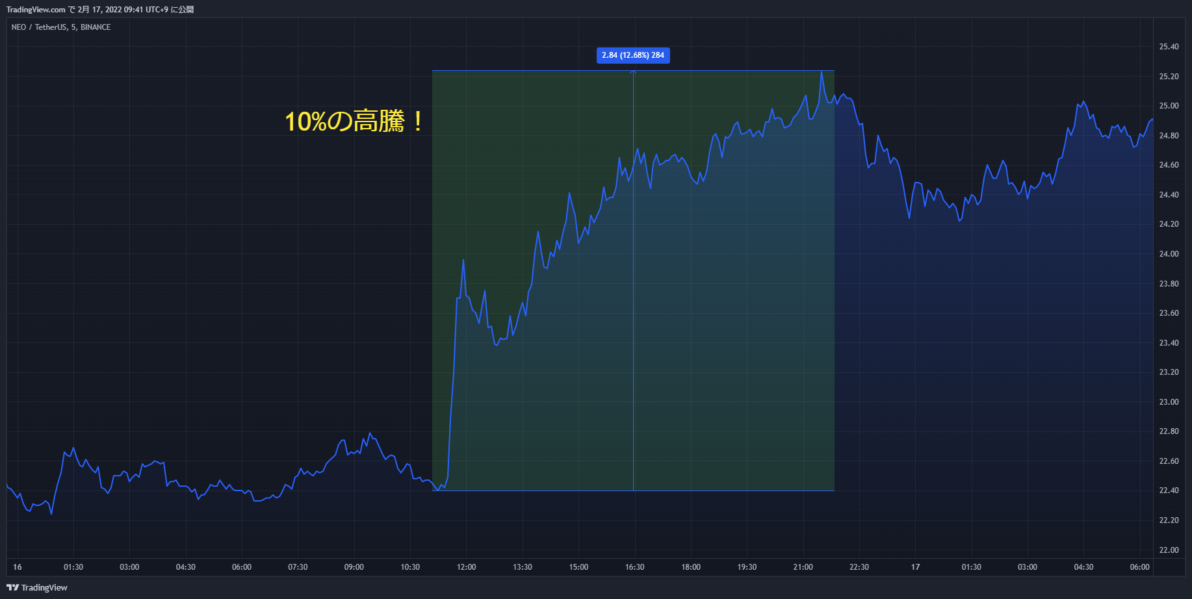This screenshot has height=599, width=1192.
Task: Click the 25.40 price axis label
Action: [1169, 47]
